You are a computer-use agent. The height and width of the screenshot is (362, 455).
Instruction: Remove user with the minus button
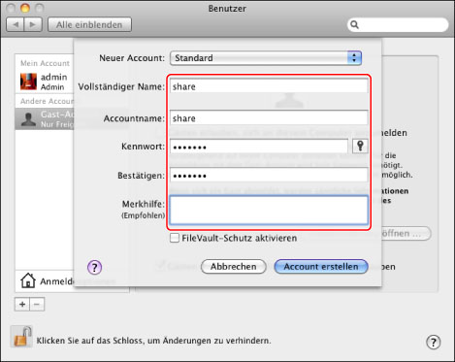pos(37,305)
